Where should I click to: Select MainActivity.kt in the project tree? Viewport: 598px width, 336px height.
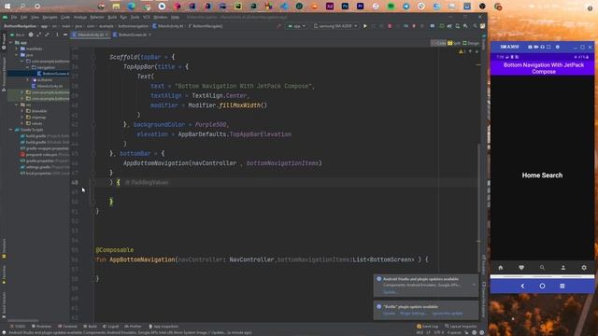[48, 86]
